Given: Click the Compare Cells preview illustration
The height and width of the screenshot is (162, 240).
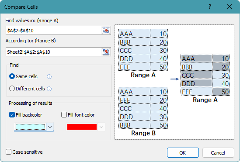Looking at the screenshot, I should pos(174,82).
